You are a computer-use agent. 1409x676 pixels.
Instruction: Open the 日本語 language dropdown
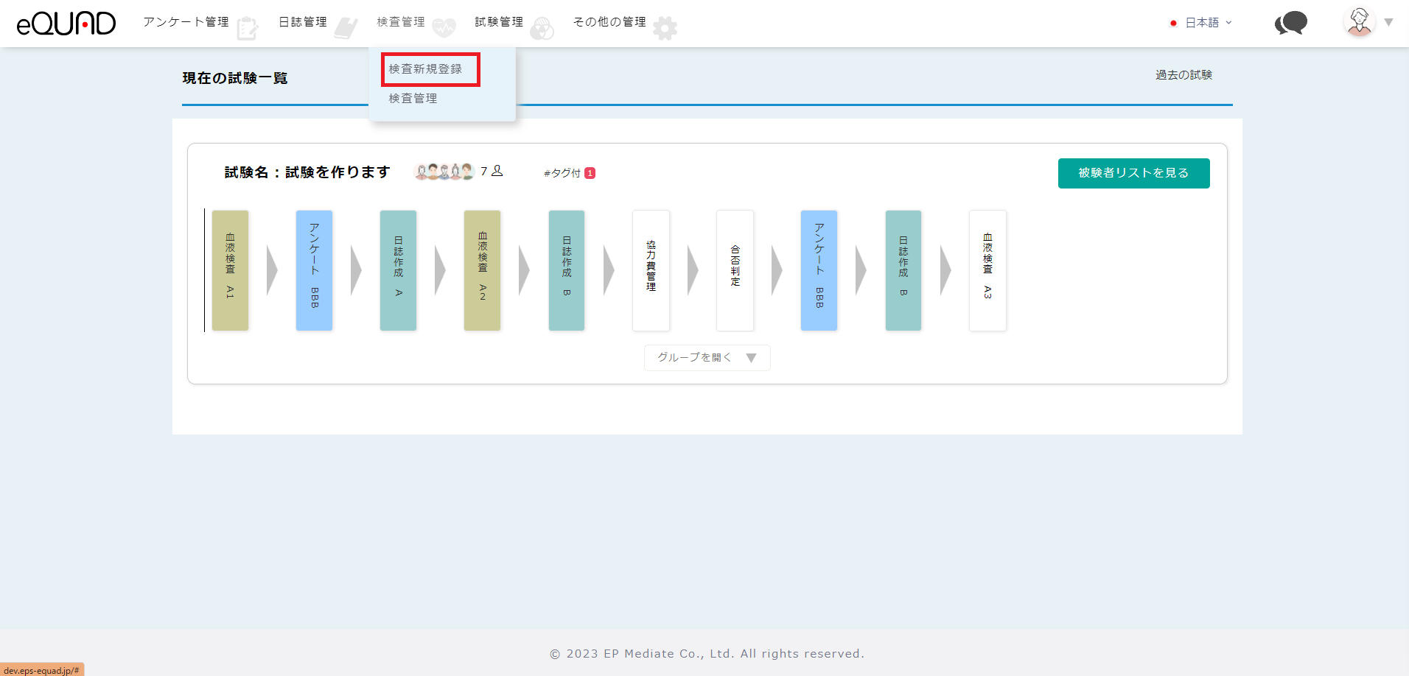point(1202,23)
